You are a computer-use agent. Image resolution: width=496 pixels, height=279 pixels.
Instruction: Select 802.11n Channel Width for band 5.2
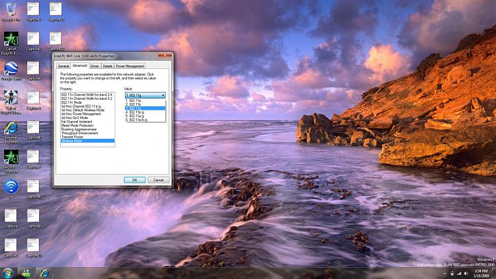87,99
